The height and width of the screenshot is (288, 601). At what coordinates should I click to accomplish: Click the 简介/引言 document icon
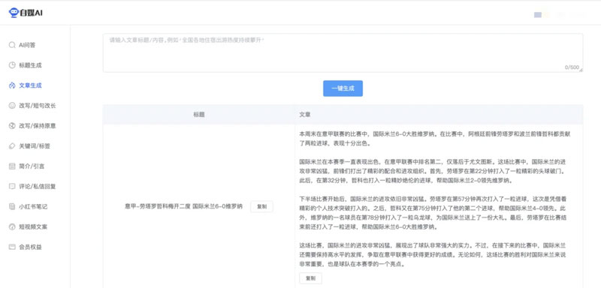[12, 166]
